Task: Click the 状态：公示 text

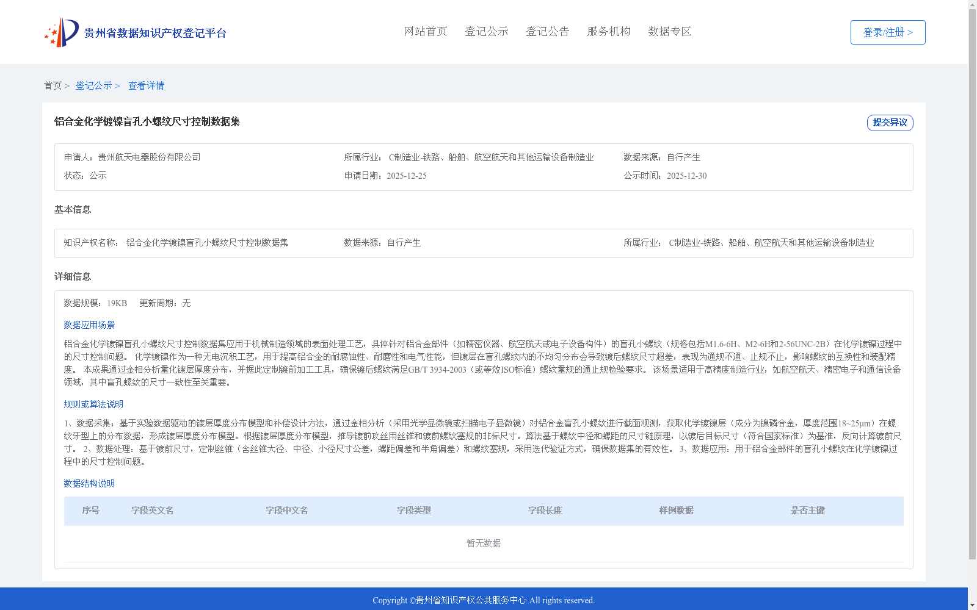Action: (85, 176)
